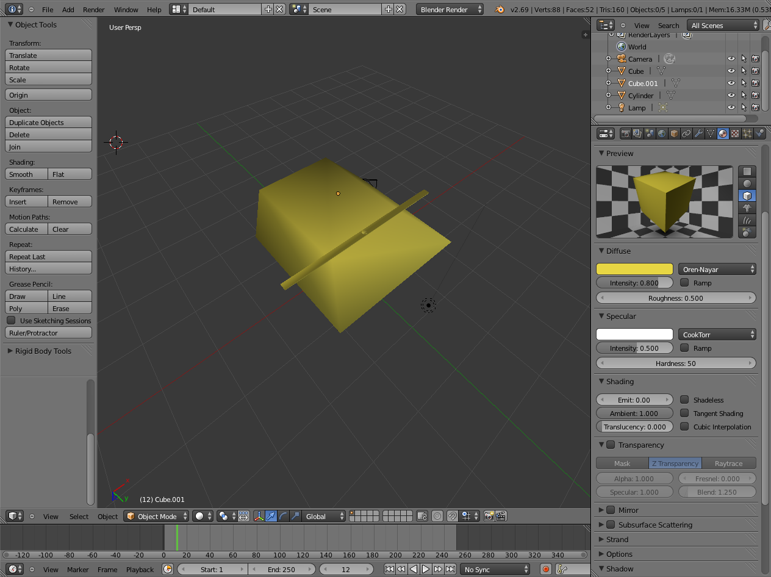Enable automatic keyframe record button
This screenshot has height=577, width=771.
546,569
